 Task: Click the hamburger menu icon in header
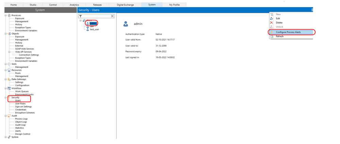coord(312,10)
